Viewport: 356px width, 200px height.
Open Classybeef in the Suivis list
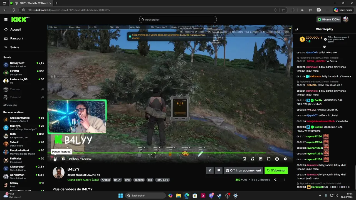(24, 64)
